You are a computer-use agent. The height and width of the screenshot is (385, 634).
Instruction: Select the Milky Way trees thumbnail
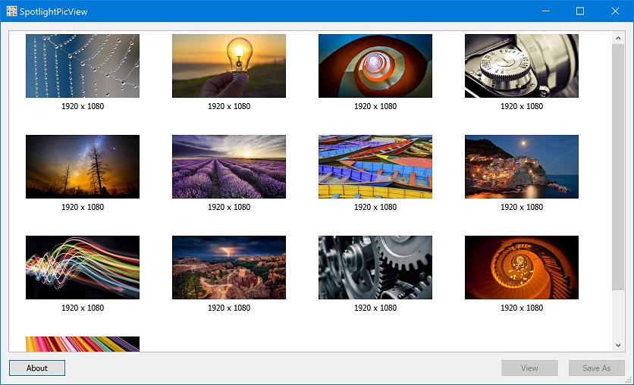(83, 167)
